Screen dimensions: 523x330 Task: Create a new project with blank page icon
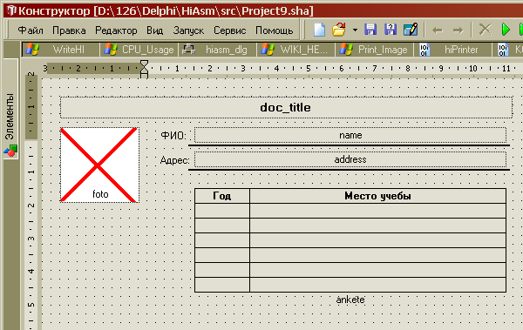[x=320, y=30]
